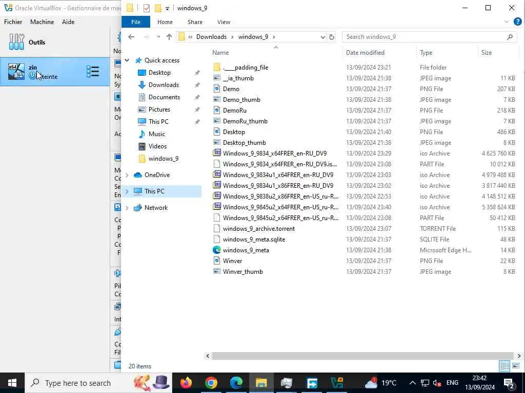This screenshot has width=525, height=393.
Task: Open Fichier menu in VirtualBox
Action: (x=13, y=21)
